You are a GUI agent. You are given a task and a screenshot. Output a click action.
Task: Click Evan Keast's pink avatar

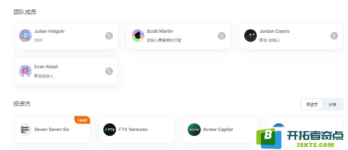[x=25, y=71]
